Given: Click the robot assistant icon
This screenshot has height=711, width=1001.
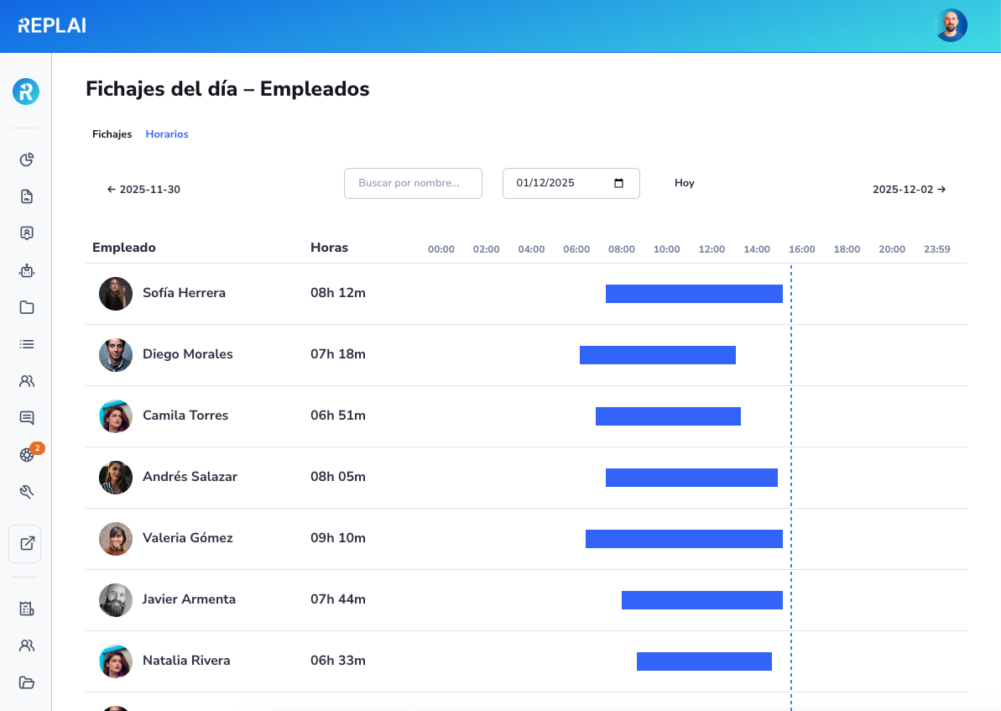Looking at the screenshot, I should (x=25, y=270).
